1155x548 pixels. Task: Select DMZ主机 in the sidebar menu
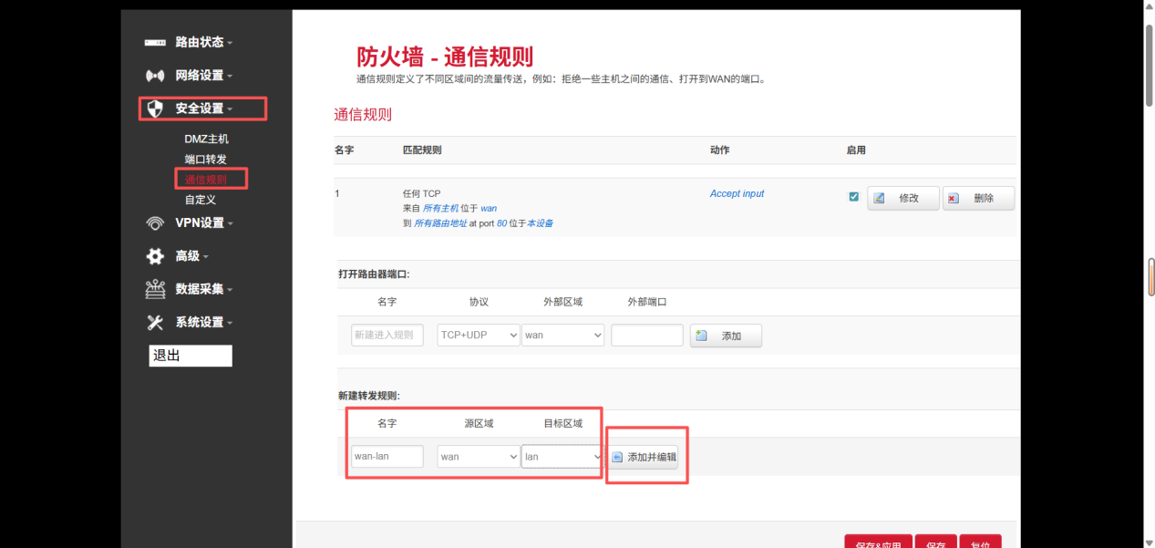point(205,139)
